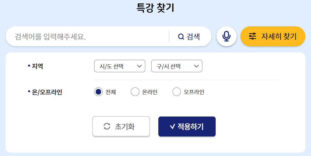
Task: Open the 구/시 선택 dropdown
Action: click(x=177, y=66)
